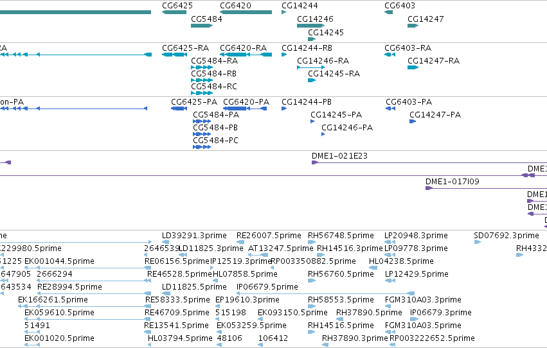Click the CG14245 gene label
The height and width of the screenshot is (348, 547).
pos(326,33)
